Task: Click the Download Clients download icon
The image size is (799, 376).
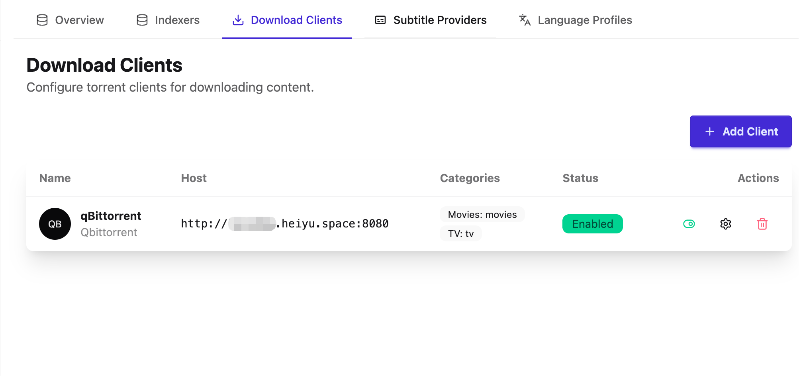Action: pos(238,20)
